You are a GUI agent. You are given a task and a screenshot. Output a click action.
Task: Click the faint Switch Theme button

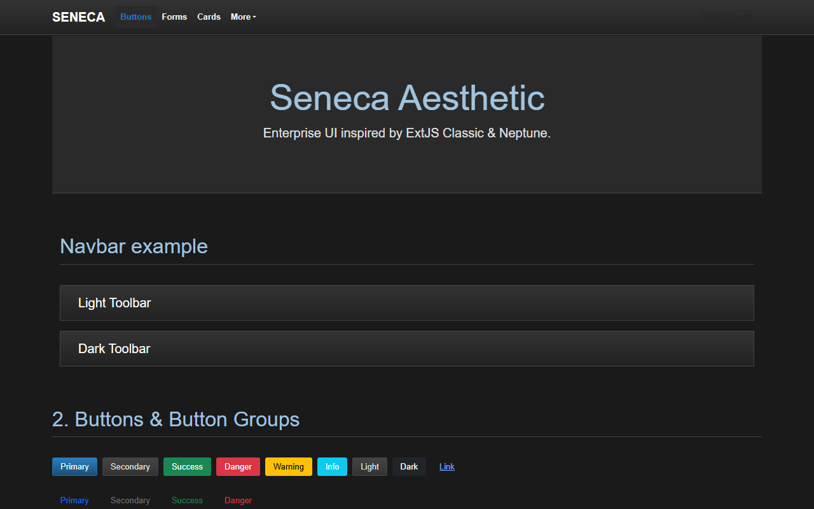[x=728, y=17]
